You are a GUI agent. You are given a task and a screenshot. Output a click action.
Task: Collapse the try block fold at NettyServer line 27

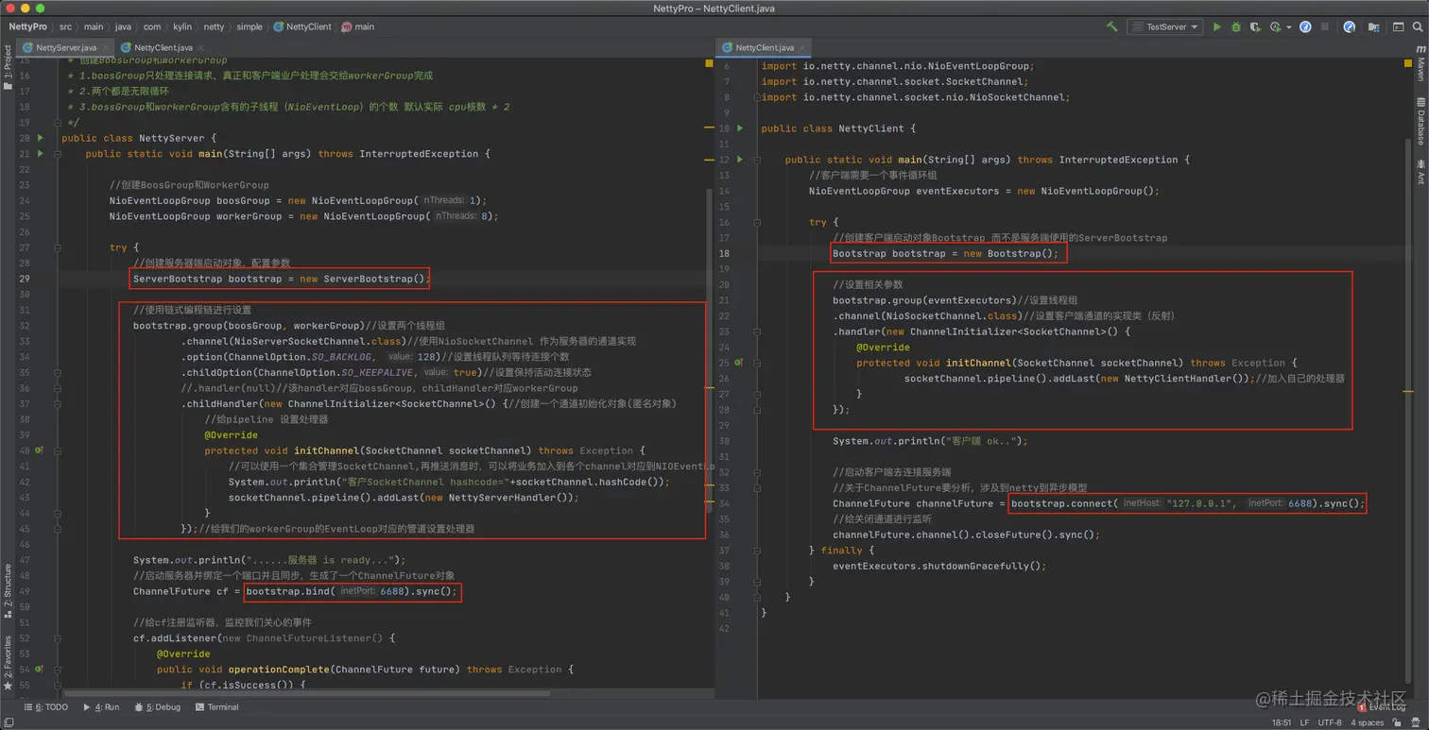[58, 247]
